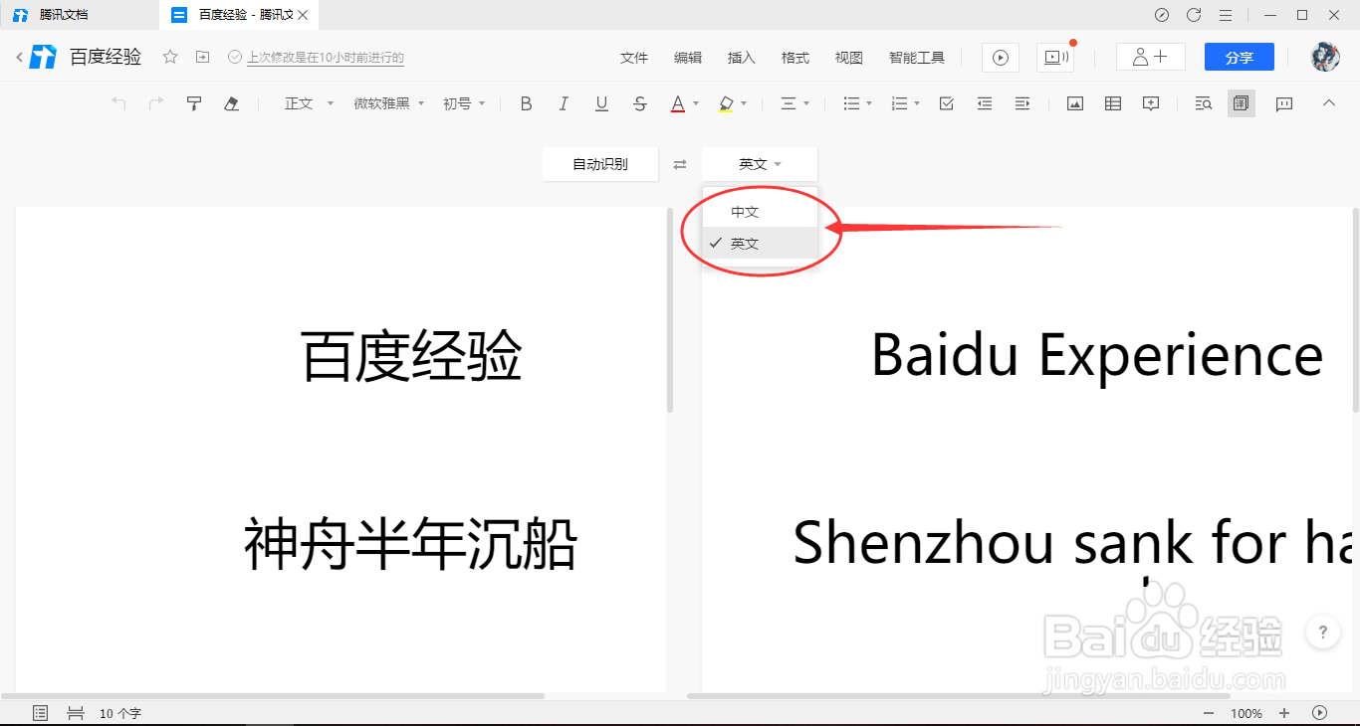Close the 百度经验 document tab
The width and height of the screenshot is (1360, 726).
point(304,15)
